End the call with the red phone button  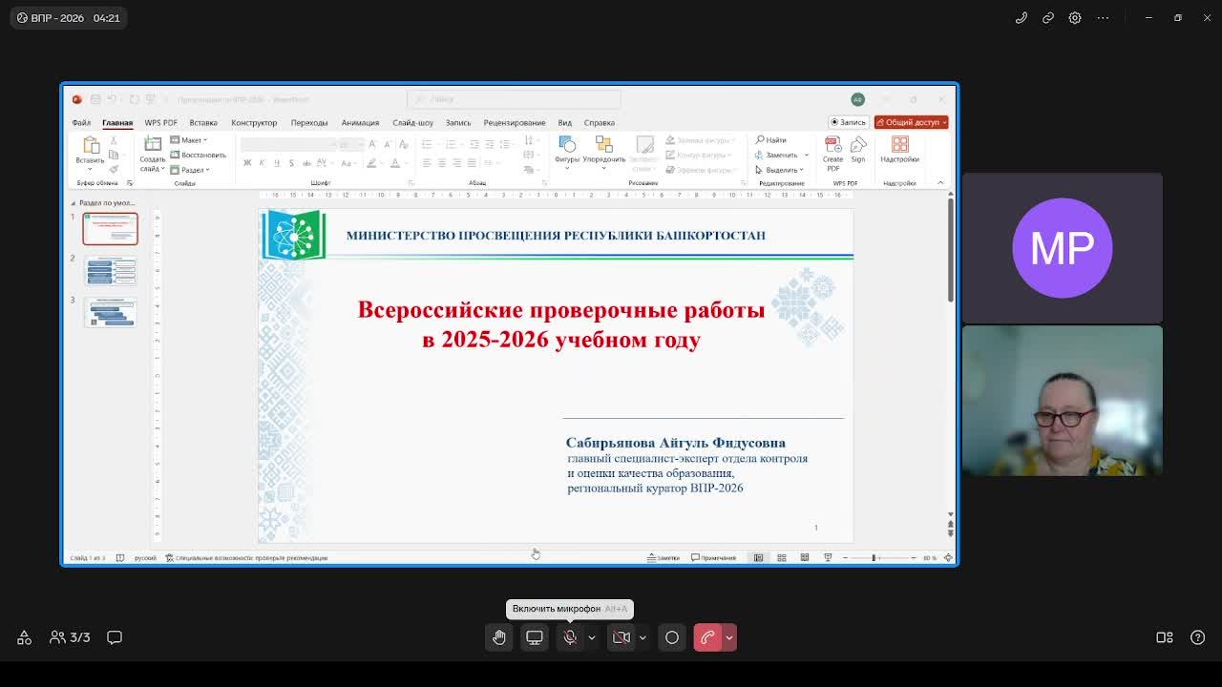(x=707, y=637)
